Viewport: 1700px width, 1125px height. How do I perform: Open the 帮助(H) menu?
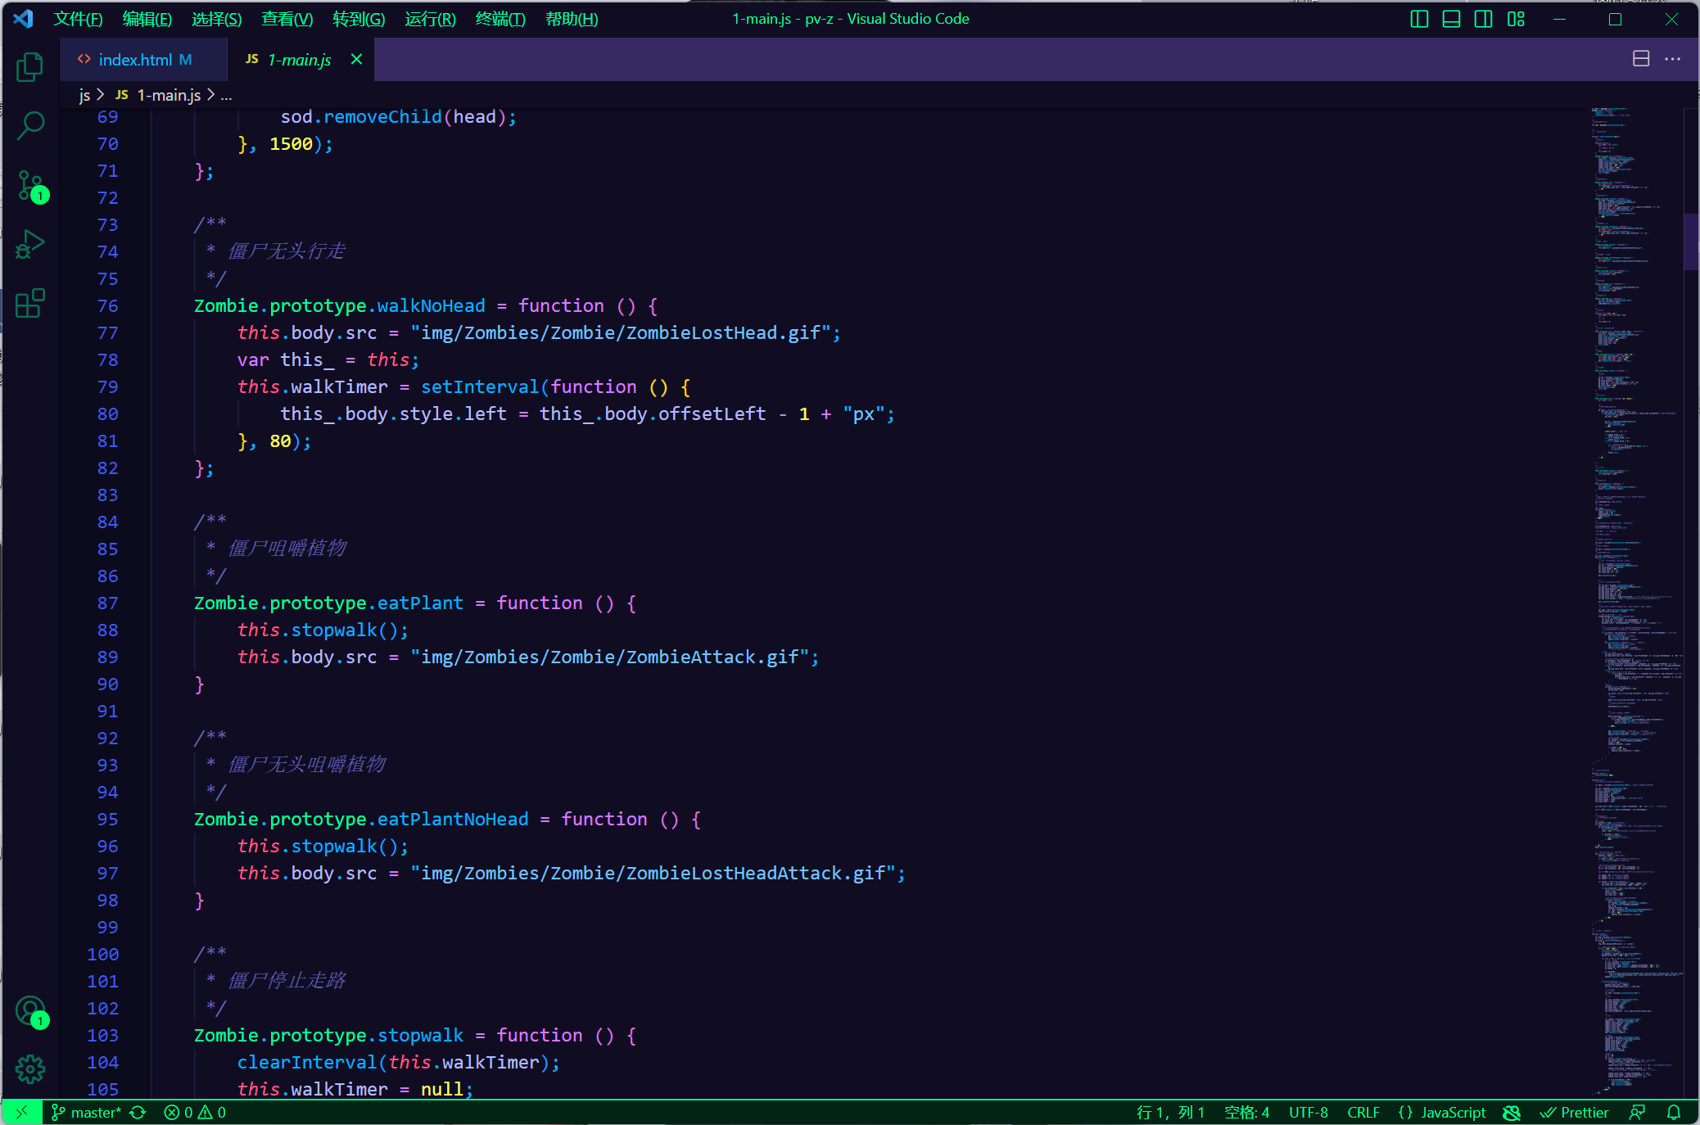point(572,19)
